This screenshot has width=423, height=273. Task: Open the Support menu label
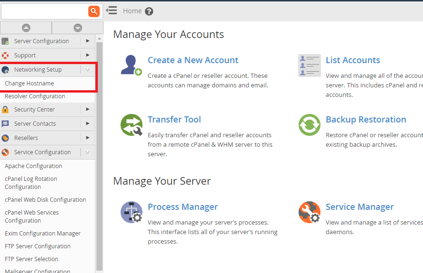[25, 55]
